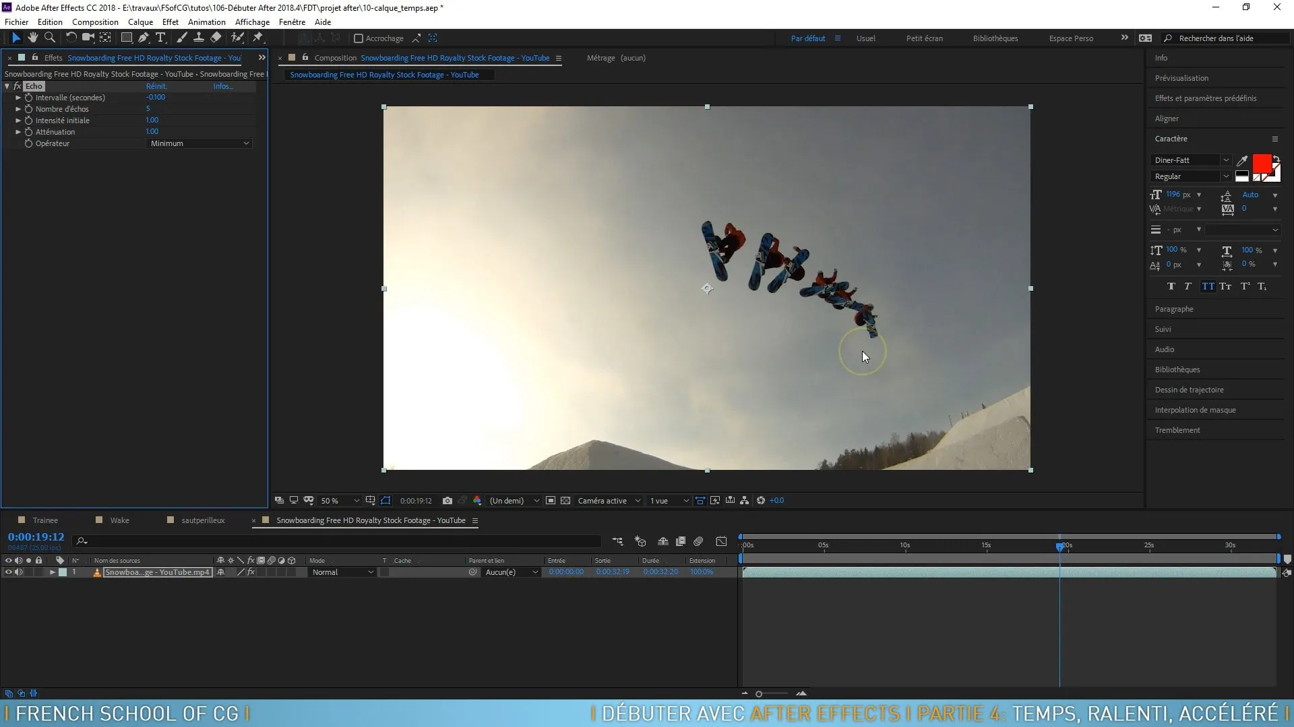Click the eyedropper in Caractère panel
The width and height of the screenshot is (1294, 727).
[1242, 160]
